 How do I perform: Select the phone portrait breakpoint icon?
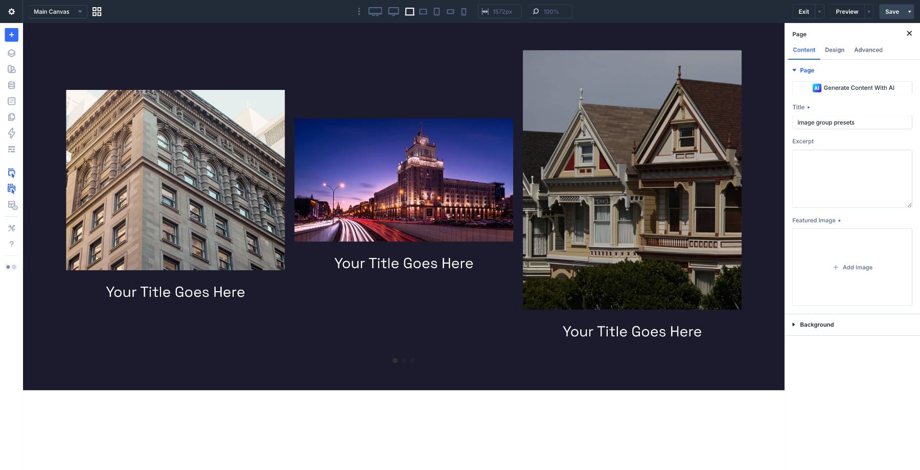tap(464, 11)
